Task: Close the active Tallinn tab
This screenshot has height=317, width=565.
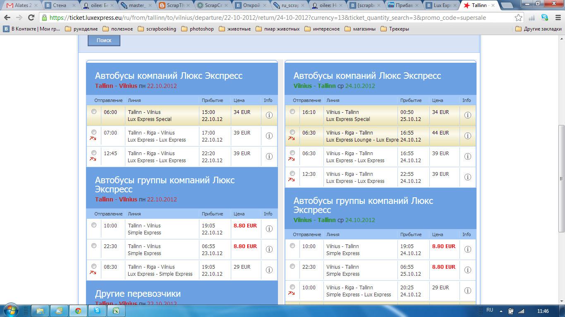Action: pyautogui.click(x=493, y=6)
